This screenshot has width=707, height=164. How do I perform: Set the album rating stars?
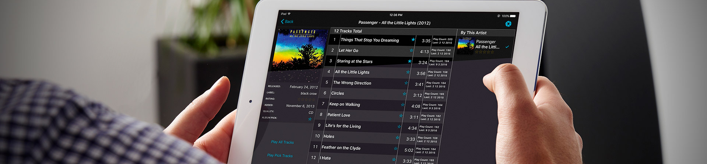(306, 100)
